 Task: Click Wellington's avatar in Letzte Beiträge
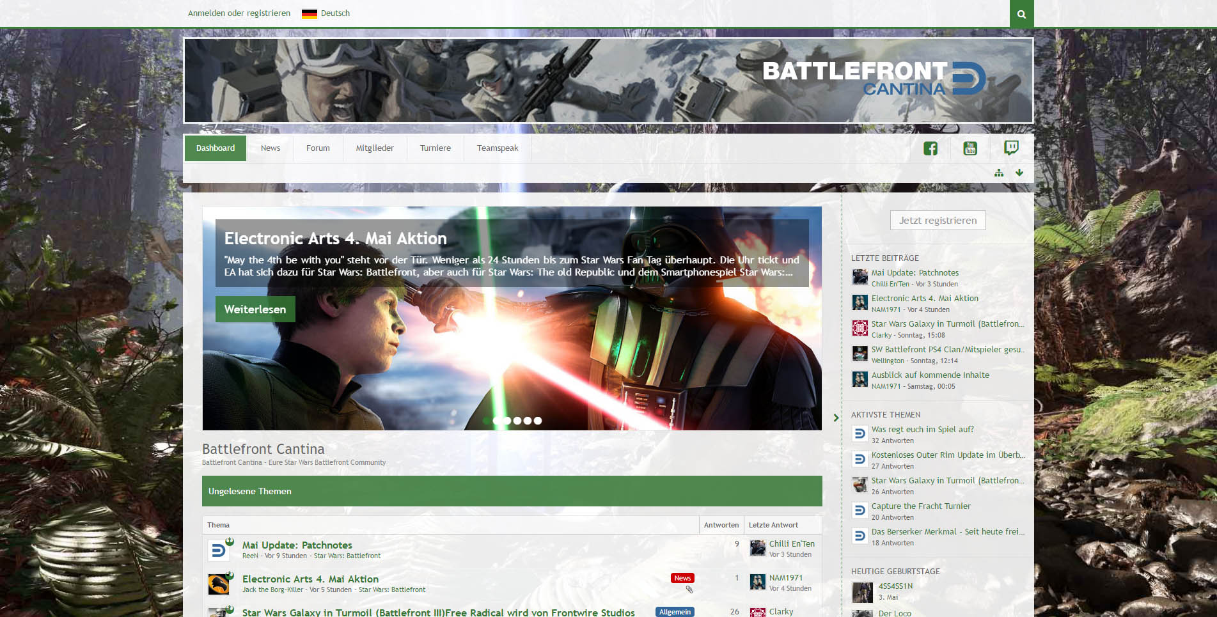tap(860, 354)
